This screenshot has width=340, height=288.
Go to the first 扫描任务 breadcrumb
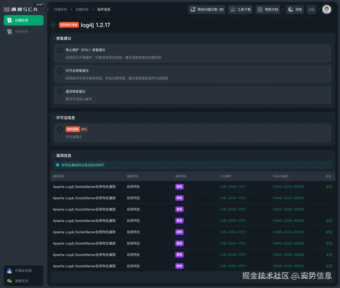[x=60, y=9]
